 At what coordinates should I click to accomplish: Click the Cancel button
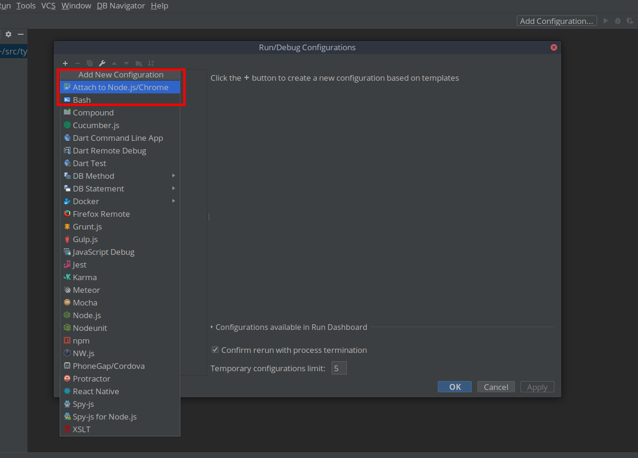coord(496,387)
